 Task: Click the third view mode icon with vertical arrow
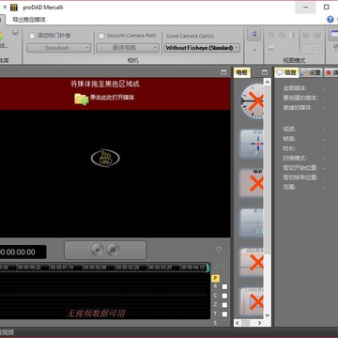[x=293, y=35]
